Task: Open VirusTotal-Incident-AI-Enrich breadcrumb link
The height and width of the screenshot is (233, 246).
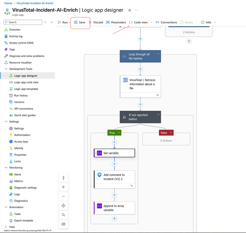Action: point(35,3)
